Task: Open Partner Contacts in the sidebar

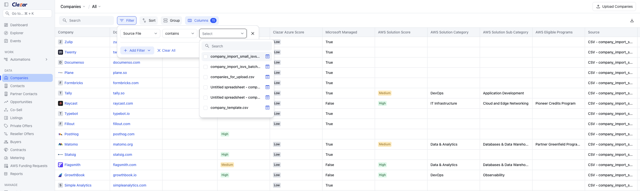Action: (x=27, y=94)
